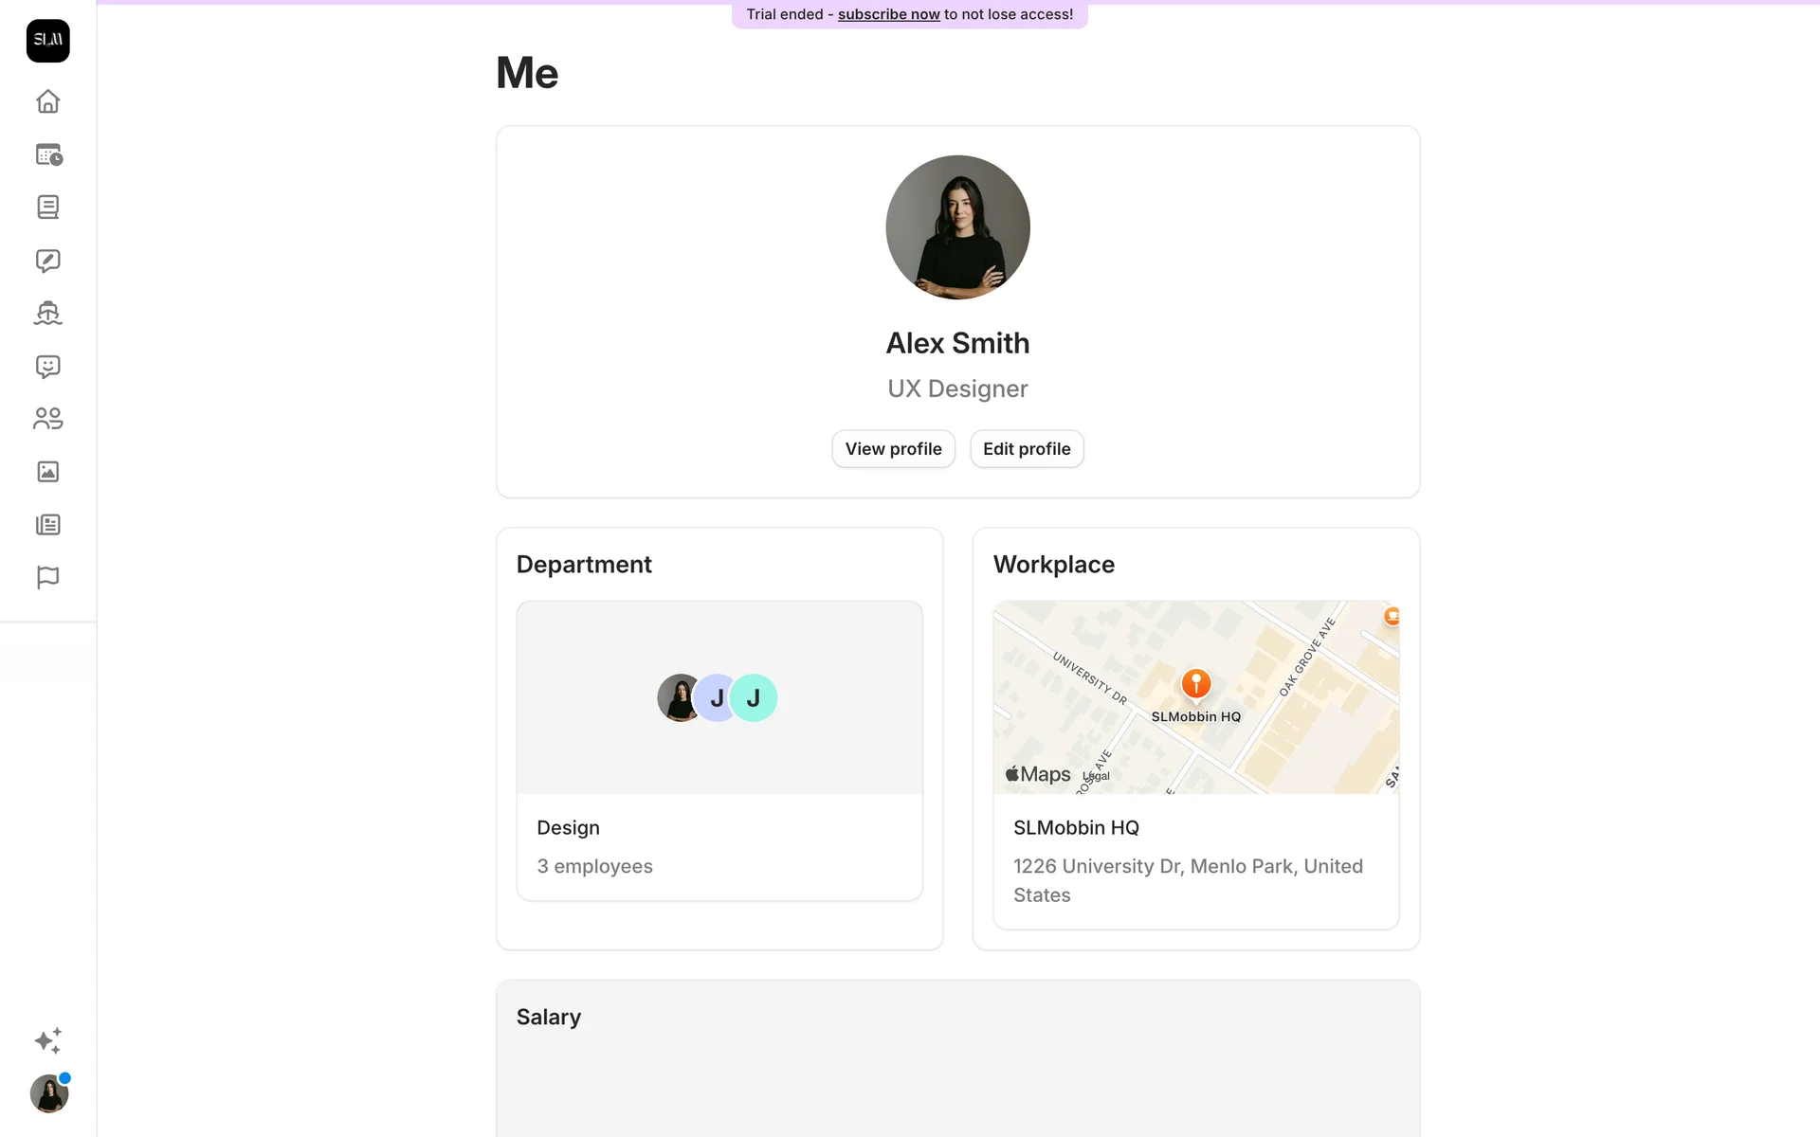
Task: Click Alex Smith's large profile photo
Action: coord(957,227)
